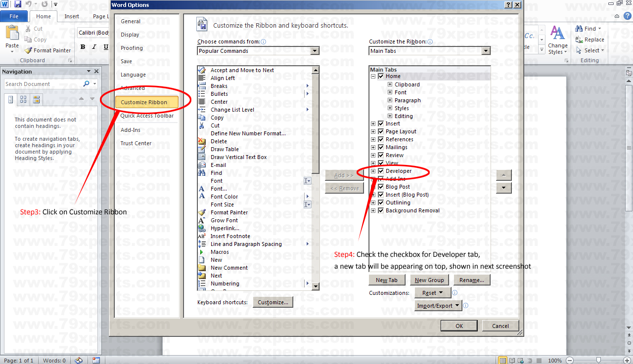Viewport: 633px width, 364px height.
Task: Click the Undo icon in Word title bar
Action: 28,4
